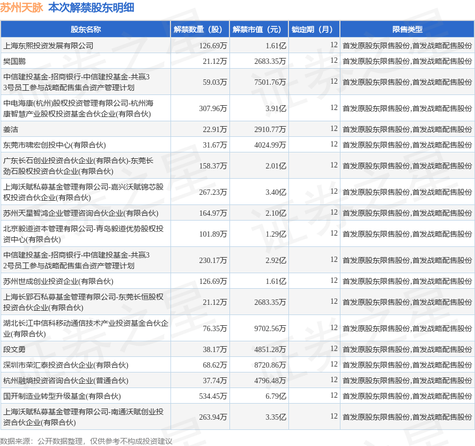Click the 股东名称 column header
Screen dimensions: 475x446
[x=85, y=30]
